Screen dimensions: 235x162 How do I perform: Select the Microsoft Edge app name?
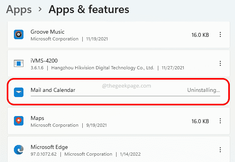point(49,147)
